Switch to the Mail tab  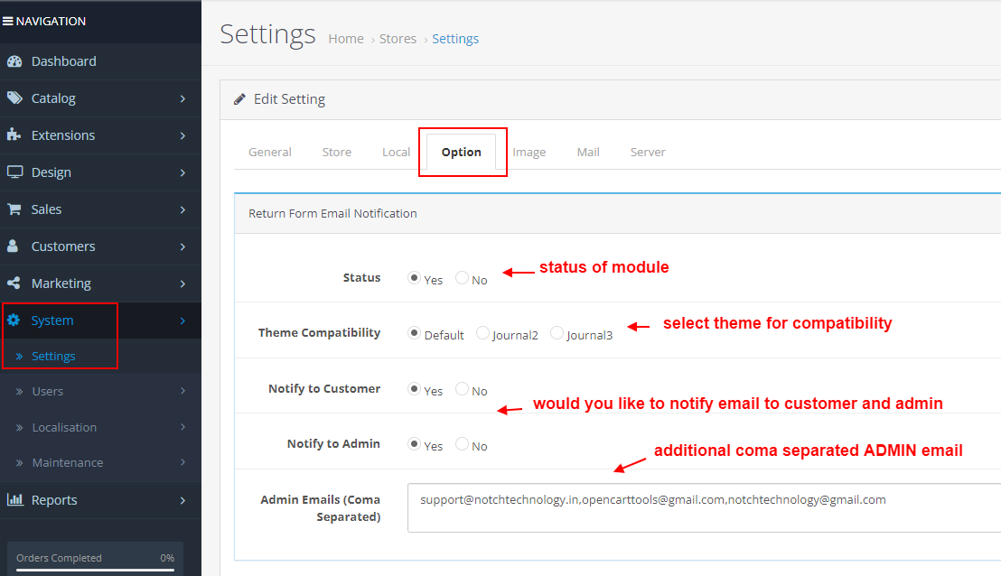(588, 152)
